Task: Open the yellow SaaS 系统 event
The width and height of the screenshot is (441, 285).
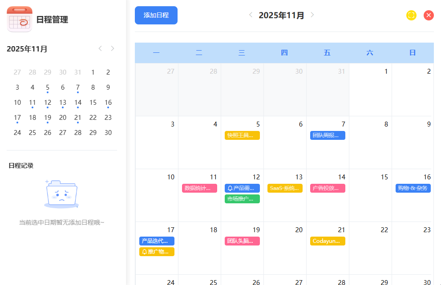Action: tap(285, 188)
